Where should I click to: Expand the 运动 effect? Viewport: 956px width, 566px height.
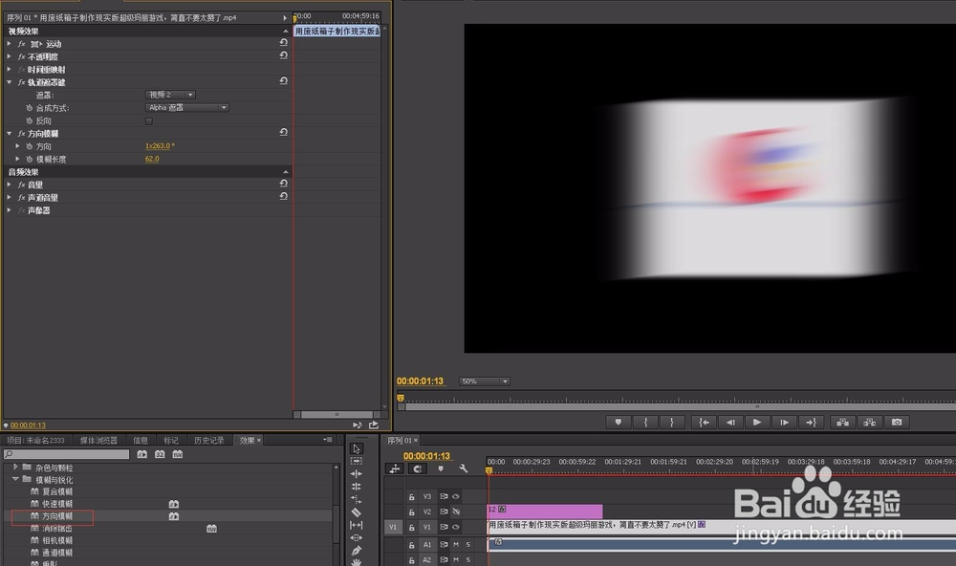(x=10, y=44)
